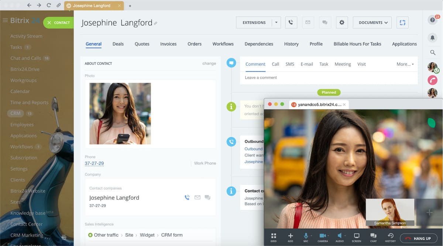Click the Grid view icon in call window

[274, 236]
